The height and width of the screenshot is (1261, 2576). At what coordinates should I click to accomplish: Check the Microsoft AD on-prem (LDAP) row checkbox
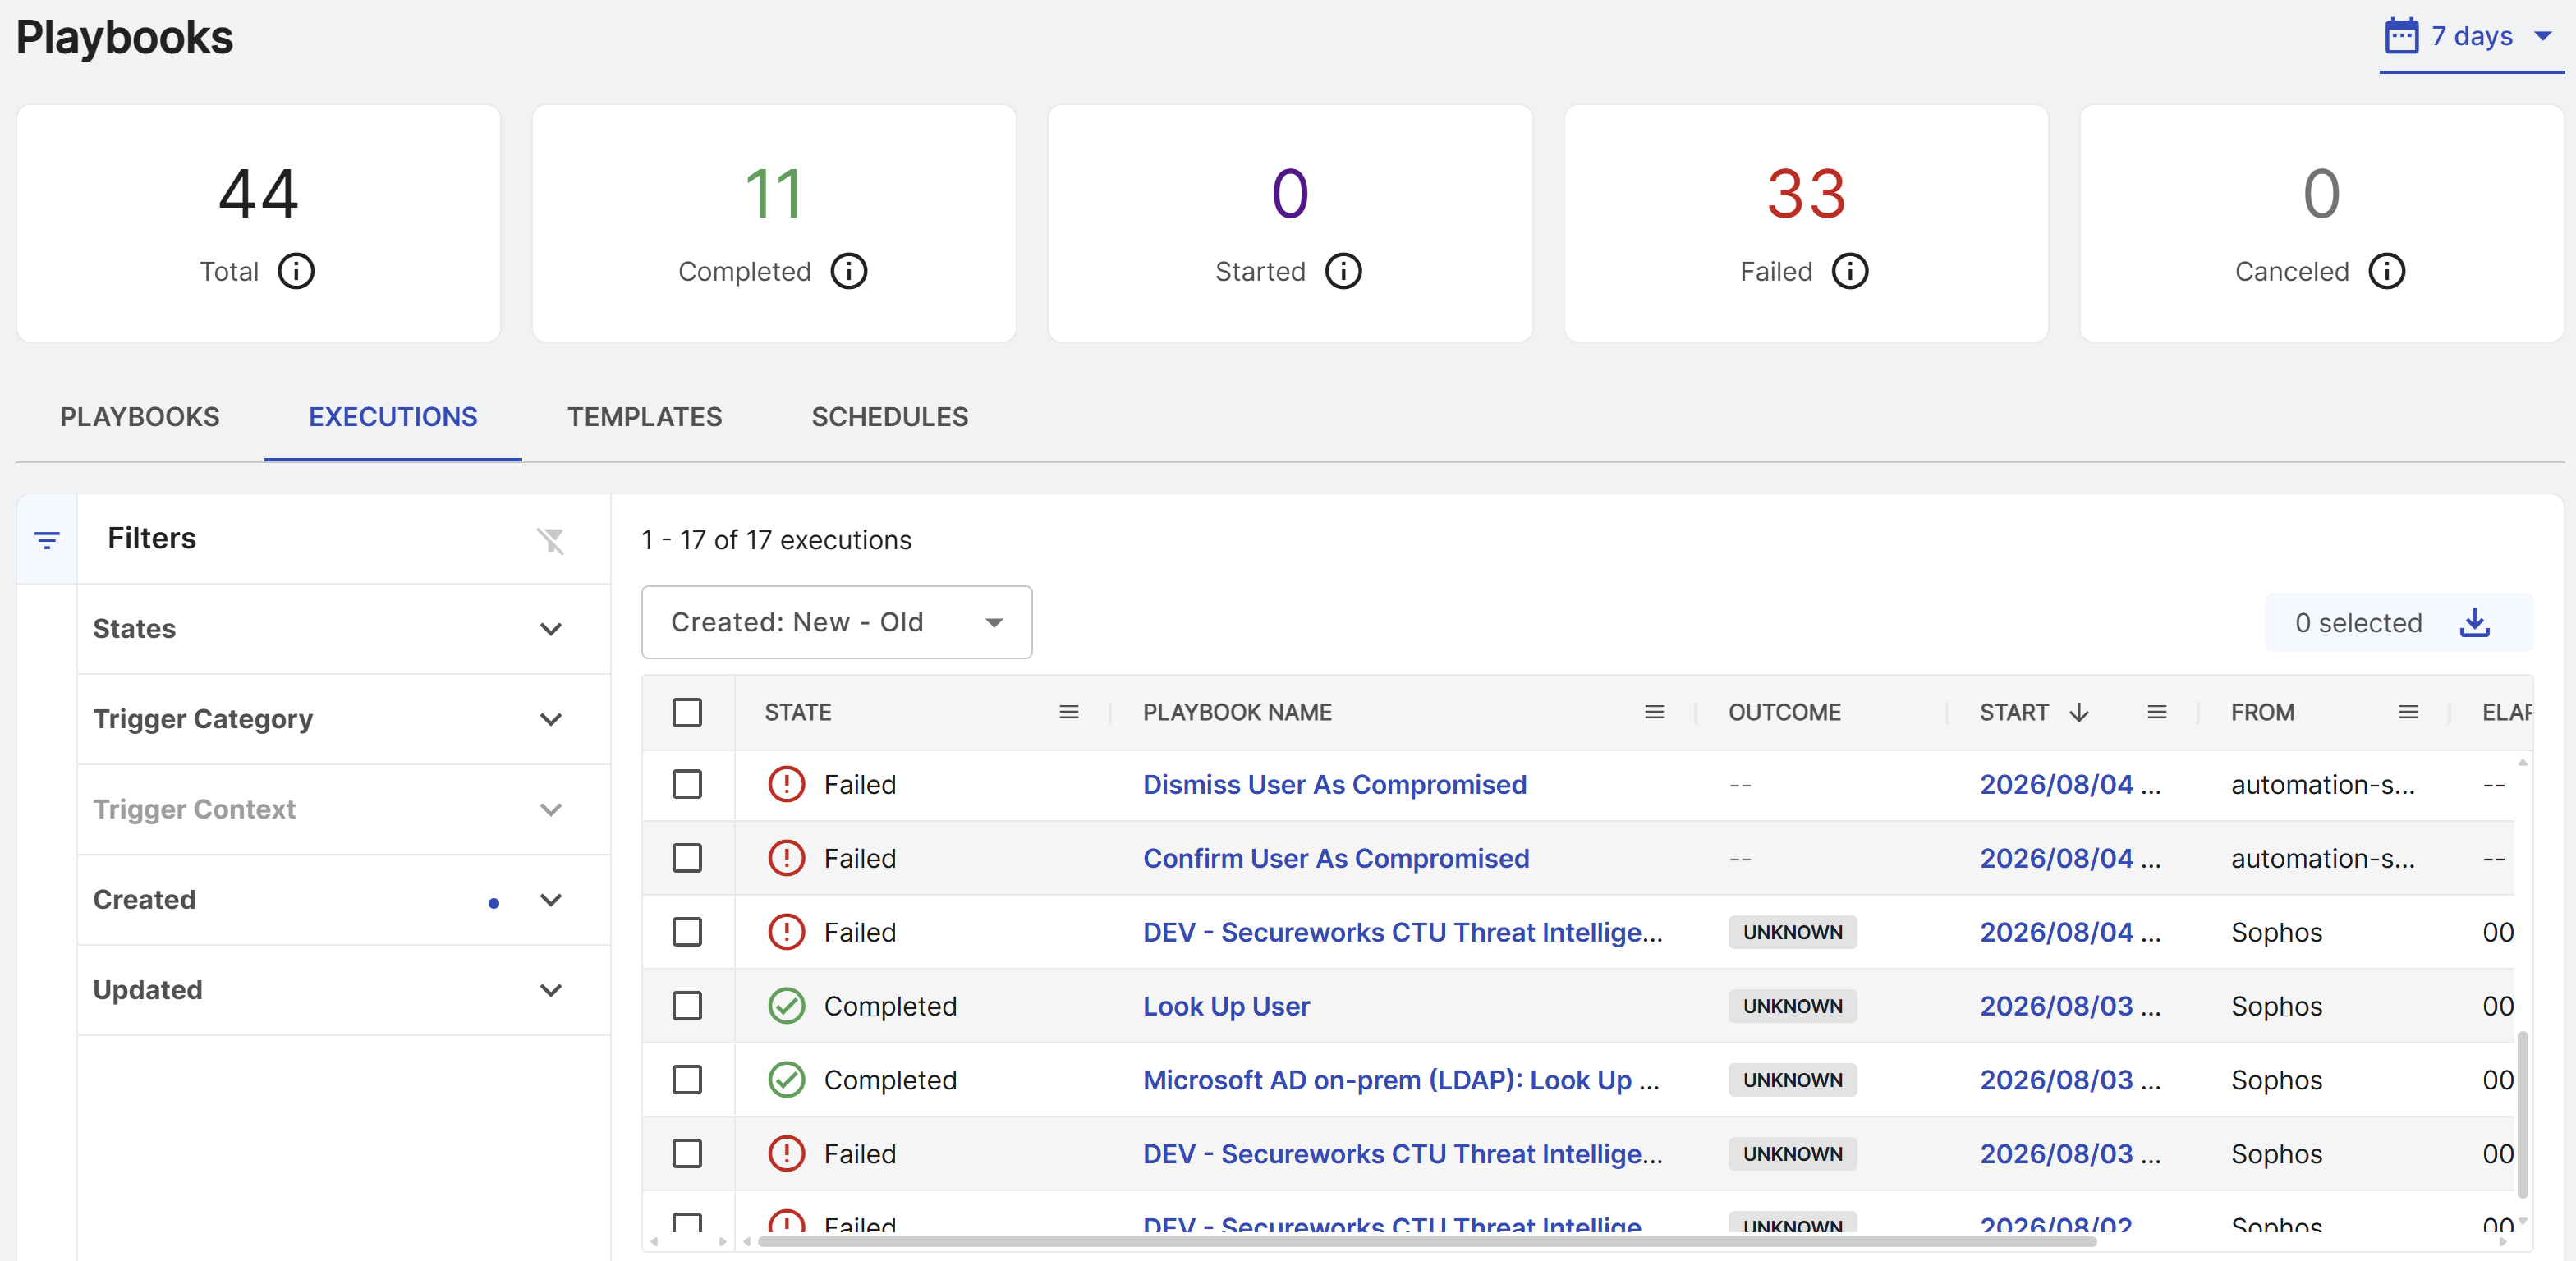(687, 1080)
